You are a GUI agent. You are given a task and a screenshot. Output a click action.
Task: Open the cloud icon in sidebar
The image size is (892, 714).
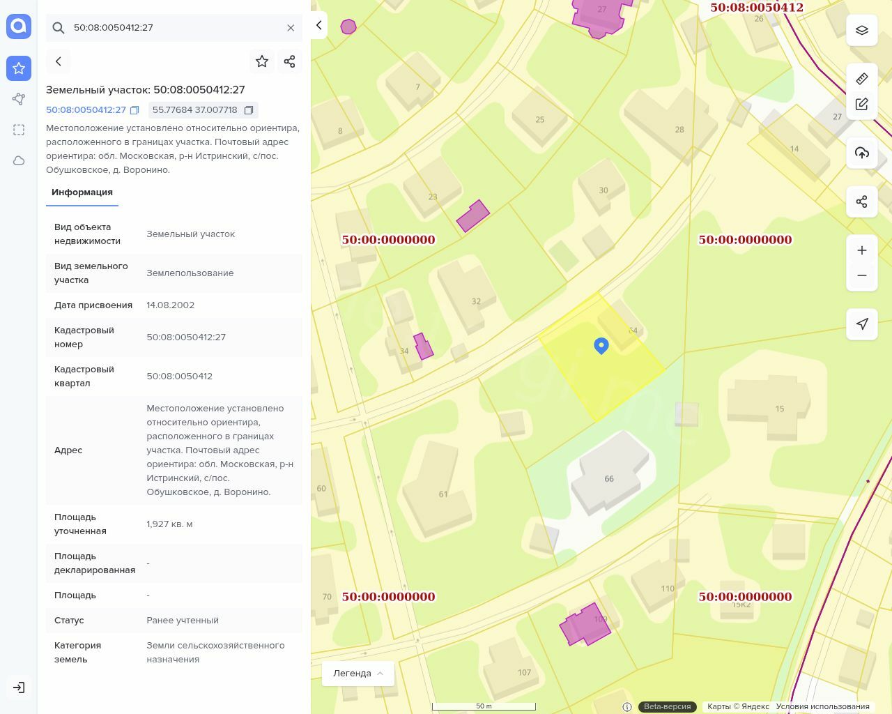[x=19, y=160]
